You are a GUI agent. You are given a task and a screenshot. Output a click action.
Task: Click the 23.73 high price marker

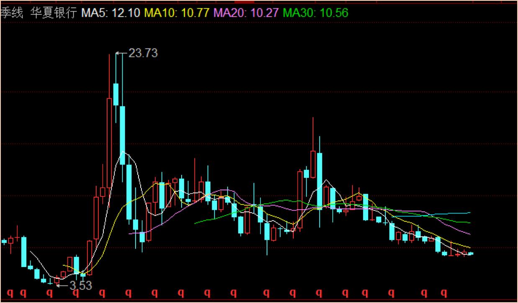pyautogui.click(x=143, y=53)
